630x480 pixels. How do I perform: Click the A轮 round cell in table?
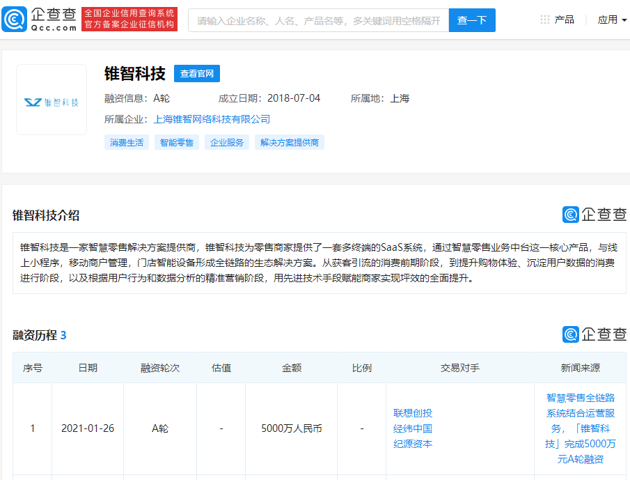(x=160, y=428)
